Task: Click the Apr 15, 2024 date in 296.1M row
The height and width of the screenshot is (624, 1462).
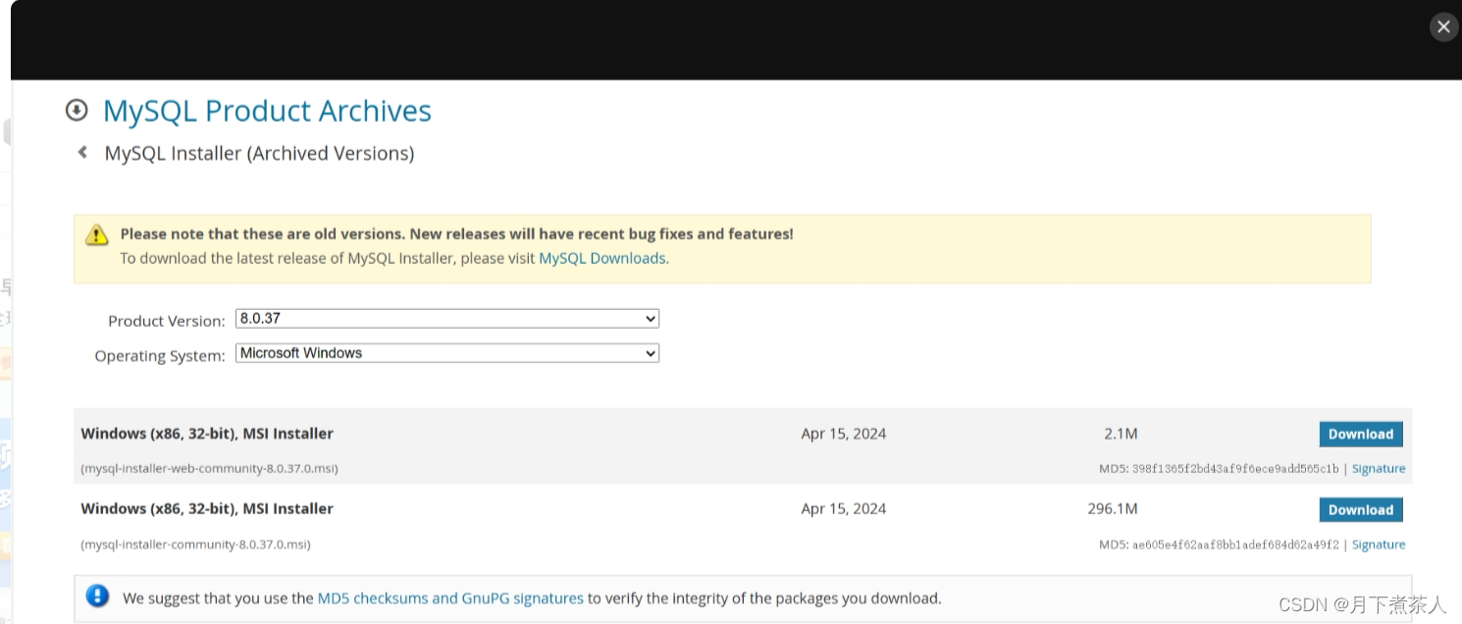Action: click(x=844, y=509)
